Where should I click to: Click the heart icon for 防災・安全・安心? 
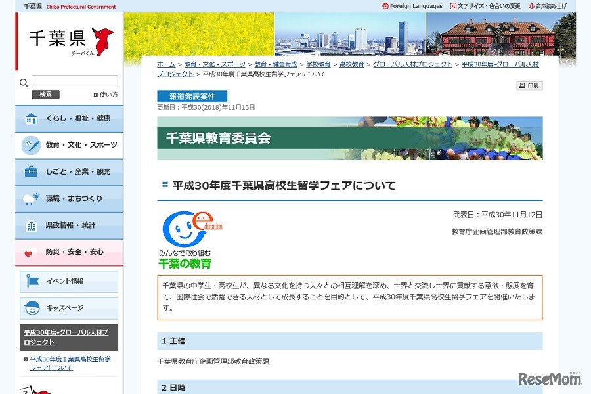[31, 252]
